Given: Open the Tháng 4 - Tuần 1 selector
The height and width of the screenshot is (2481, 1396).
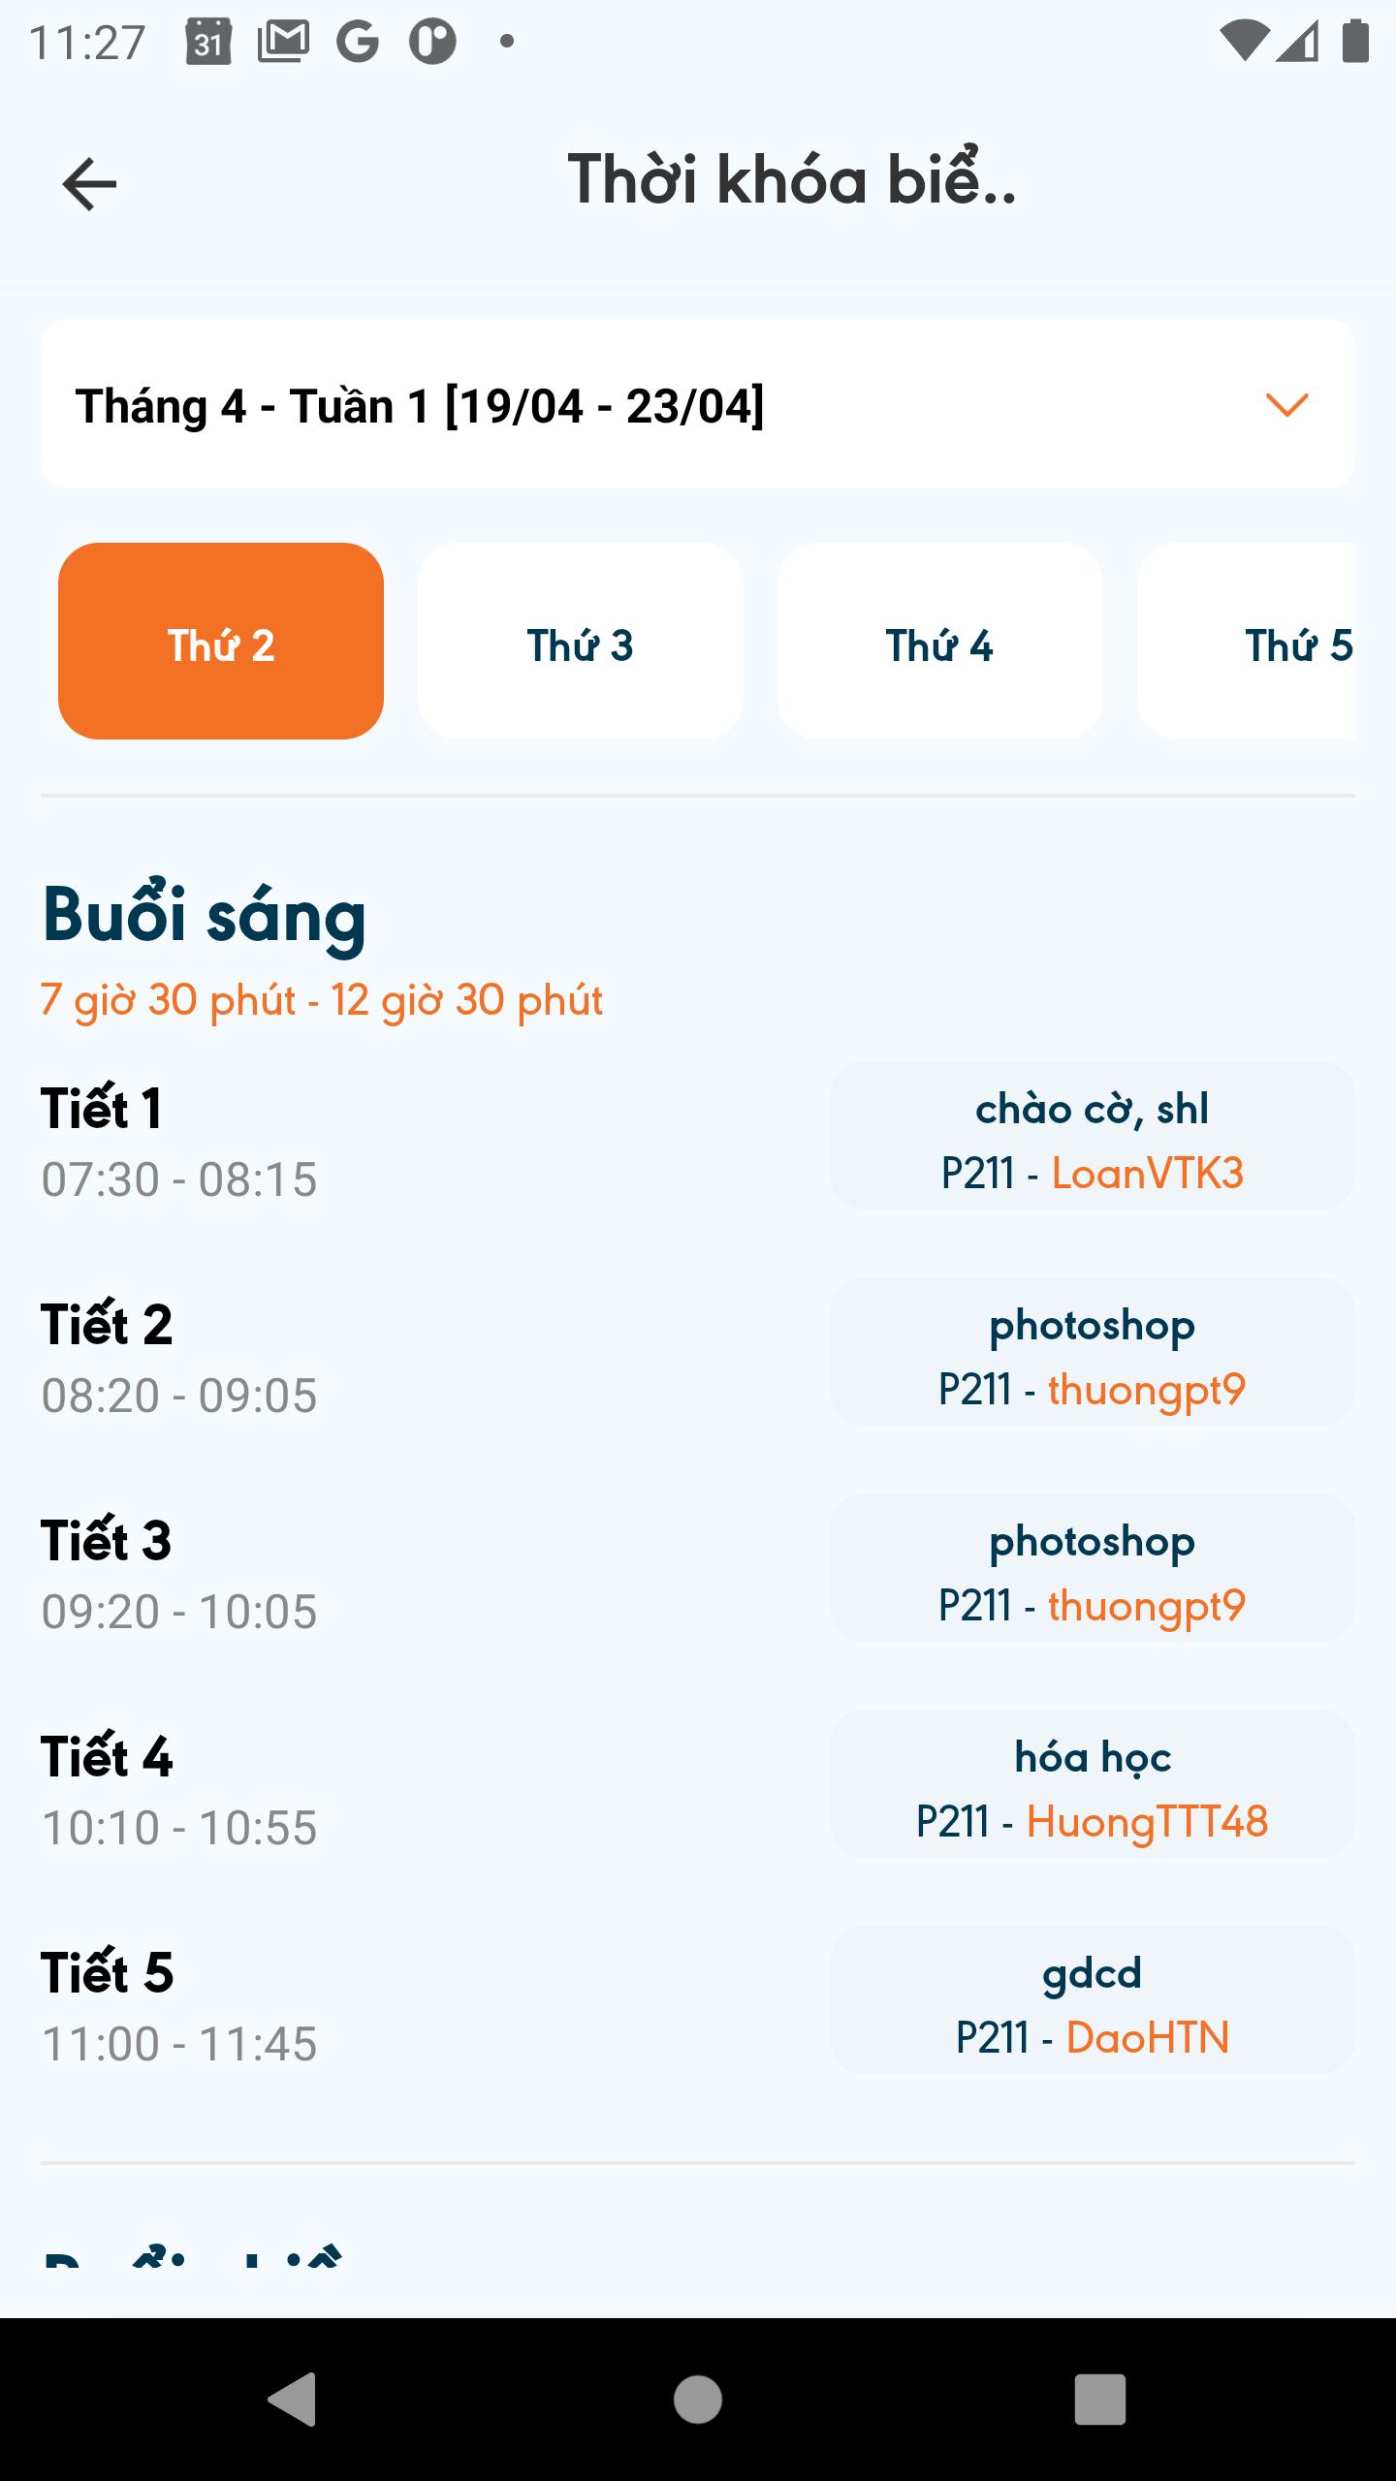Looking at the screenshot, I should tap(698, 404).
